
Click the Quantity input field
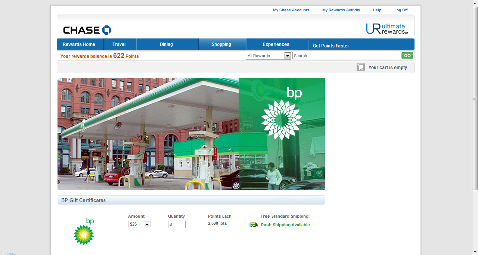click(177, 224)
